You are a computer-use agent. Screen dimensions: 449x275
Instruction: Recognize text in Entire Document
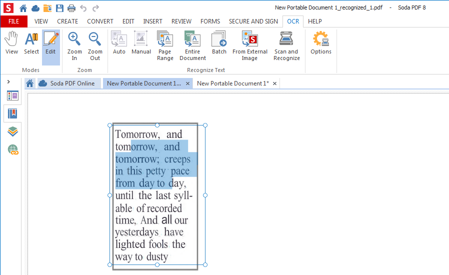pyautogui.click(x=192, y=46)
